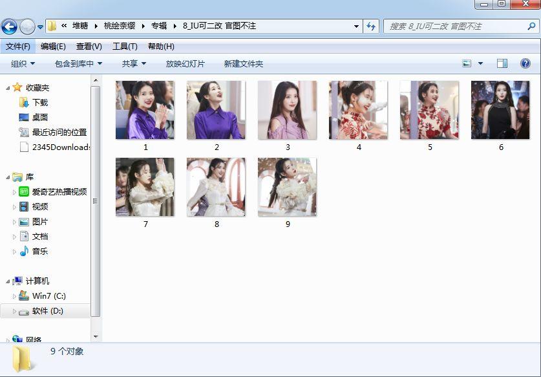Navigate to 堆糖 in the address path
Screen dimensions: 541x377
click(80, 26)
